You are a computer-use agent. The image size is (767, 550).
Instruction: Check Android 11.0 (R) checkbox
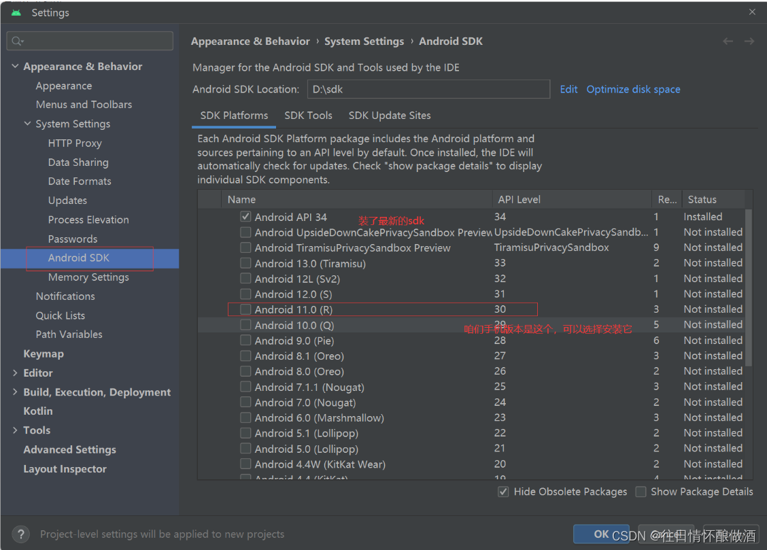point(245,309)
